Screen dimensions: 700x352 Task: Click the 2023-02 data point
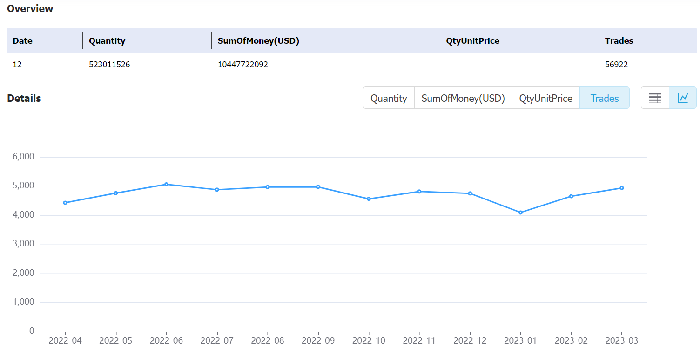(571, 196)
